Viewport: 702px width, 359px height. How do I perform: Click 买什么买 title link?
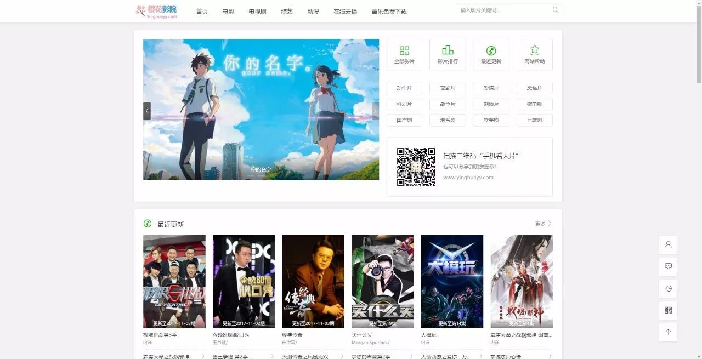(362, 335)
